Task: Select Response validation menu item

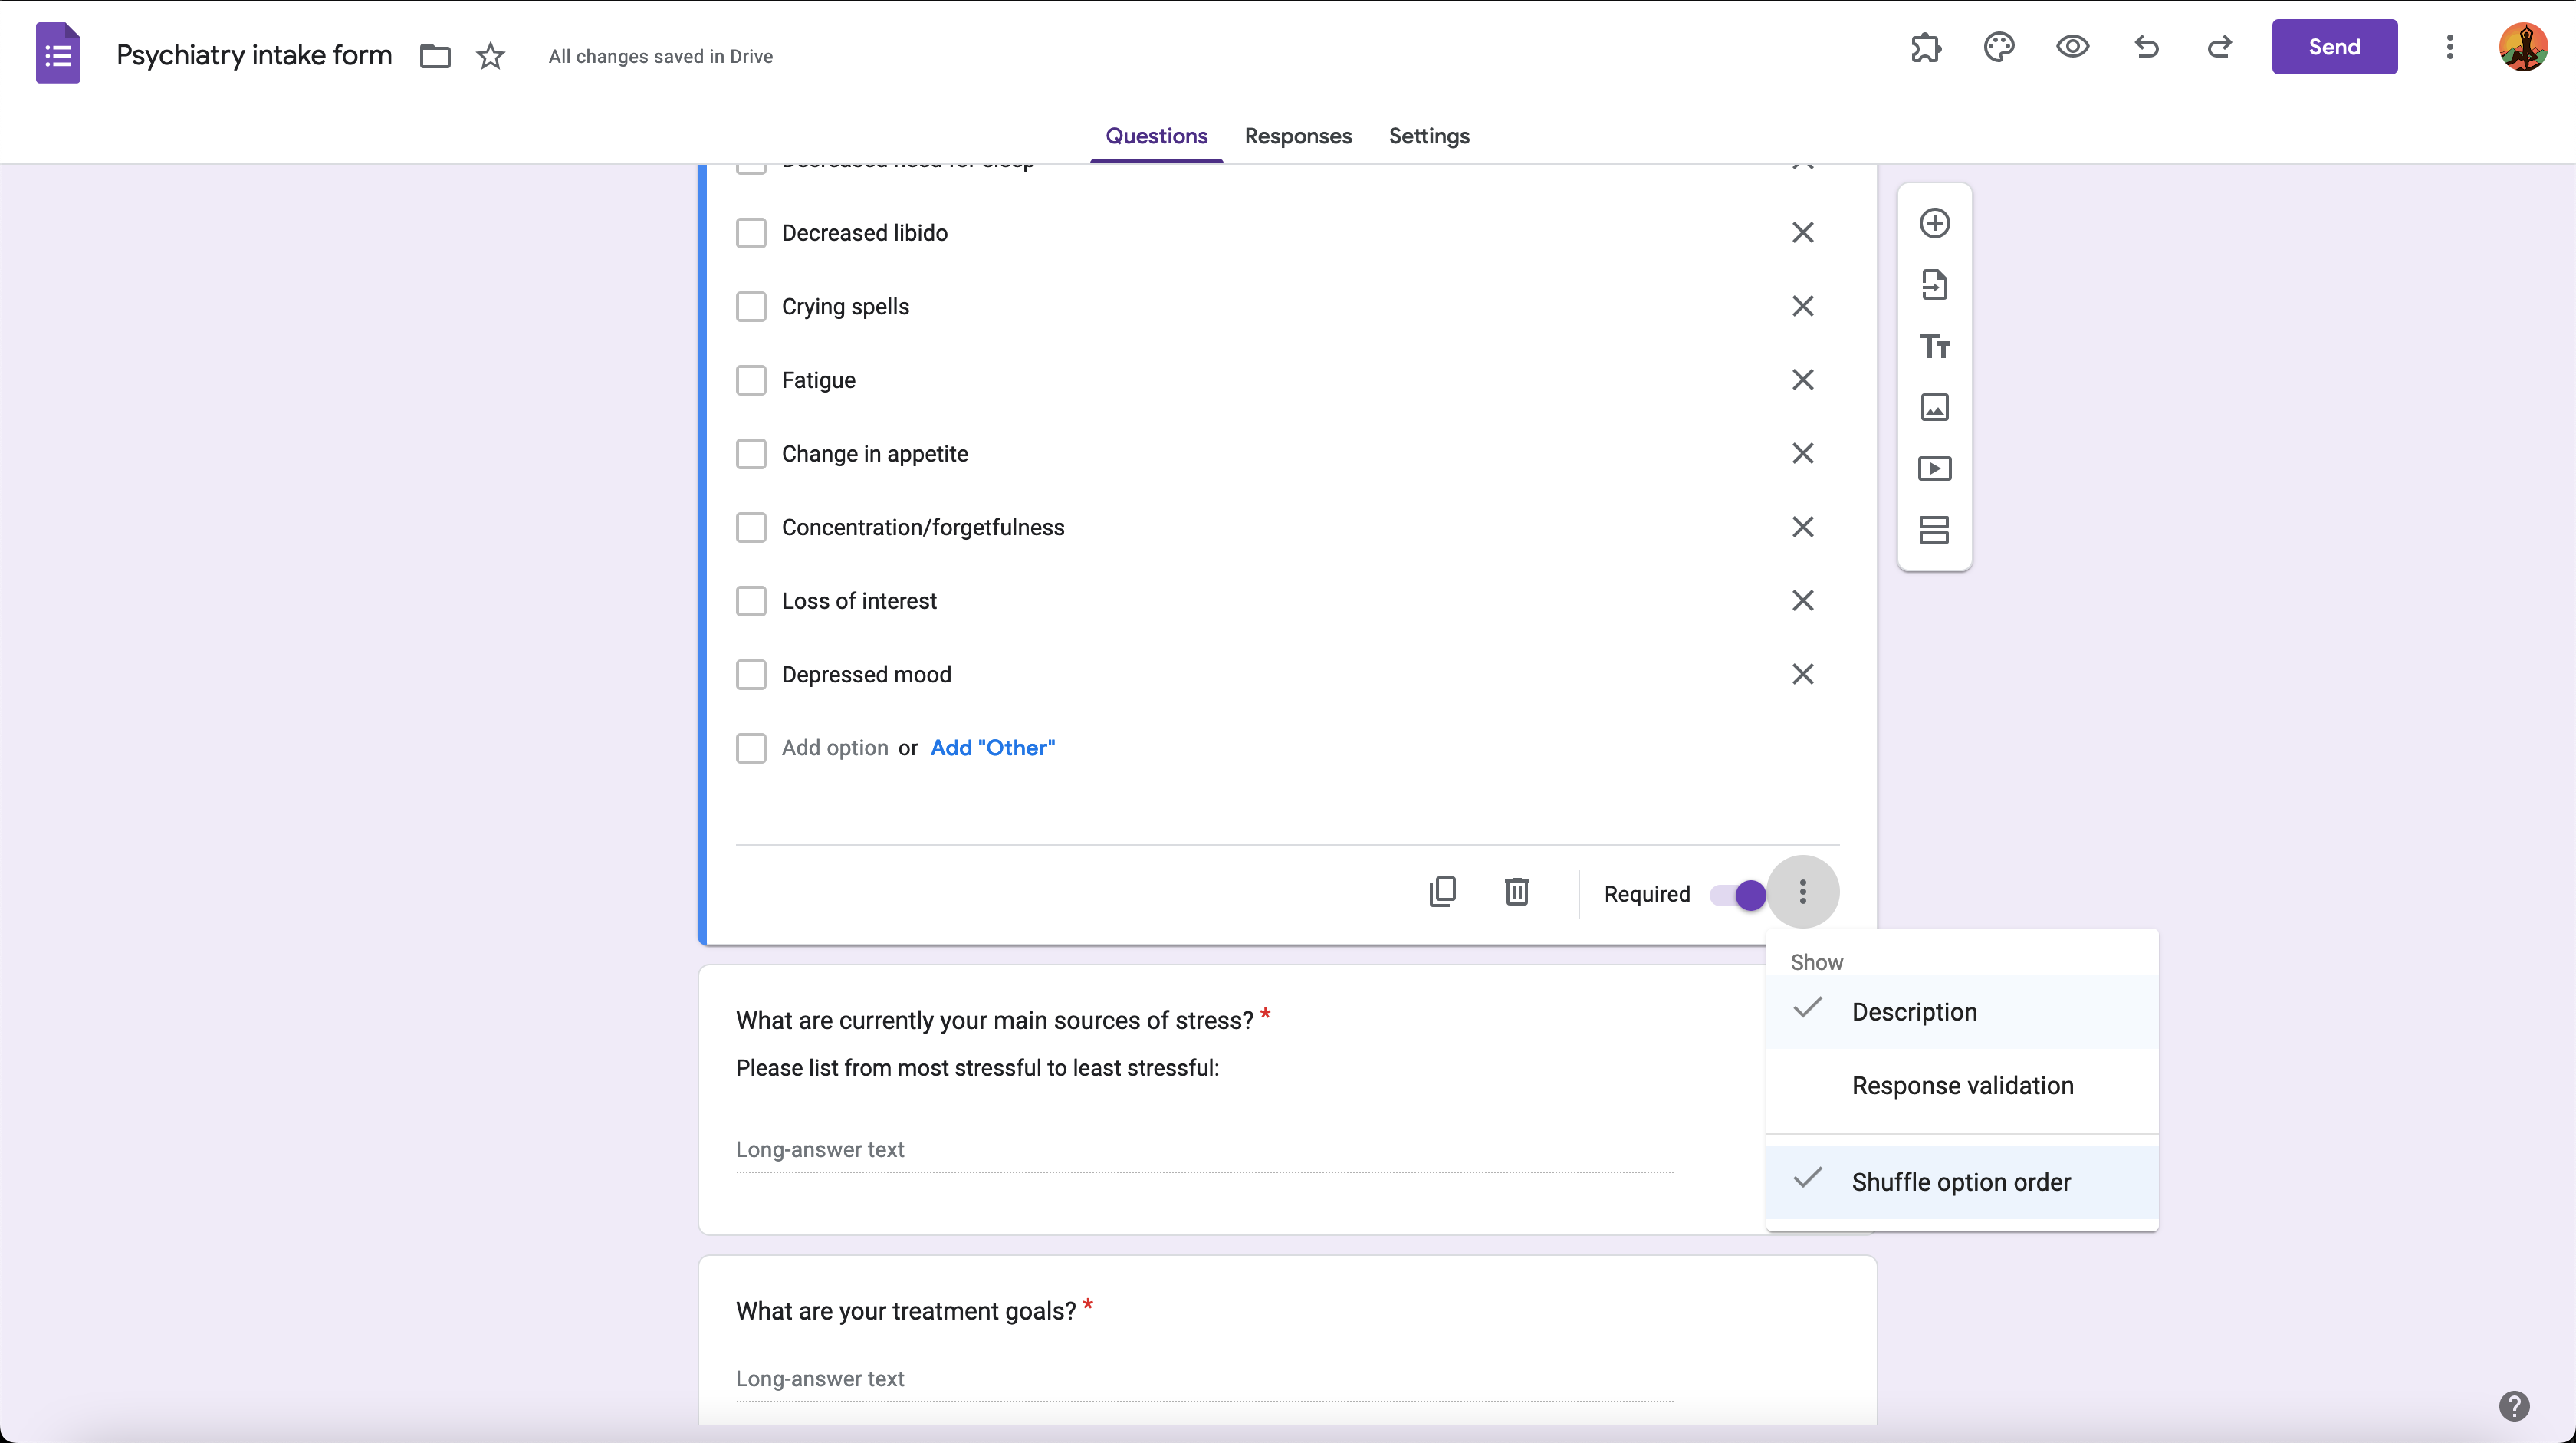Action: pyautogui.click(x=1961, y=1085)
